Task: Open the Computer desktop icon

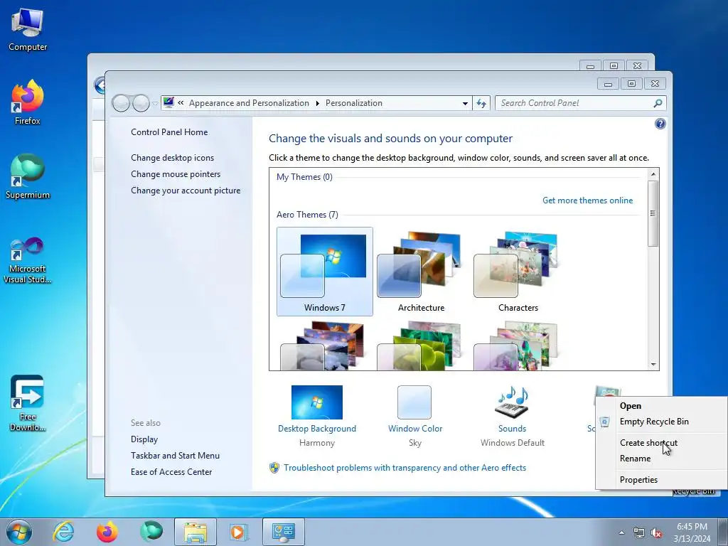Action: (x=28, y=30)
